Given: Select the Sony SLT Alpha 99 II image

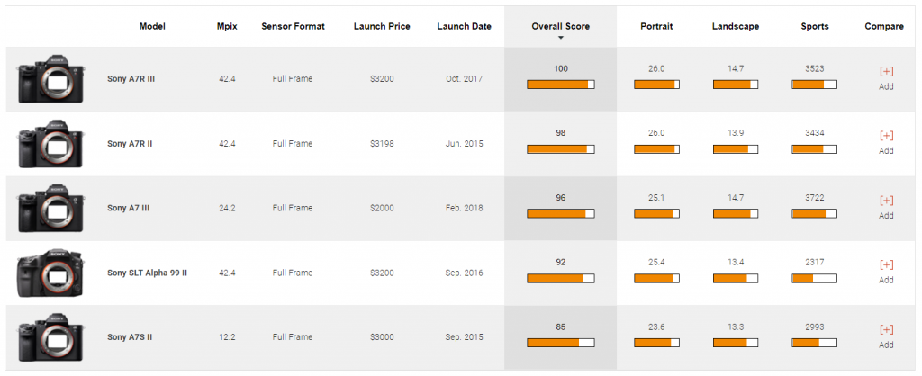Looking at the screenshot, I should point(50,273).
